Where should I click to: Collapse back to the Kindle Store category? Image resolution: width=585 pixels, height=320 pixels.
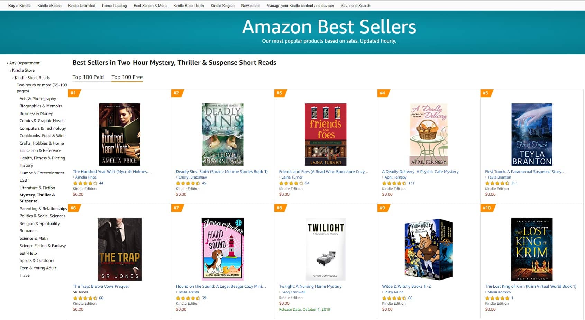coord(23,70)
